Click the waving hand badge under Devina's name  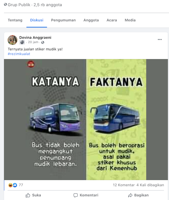click(22, 42)
